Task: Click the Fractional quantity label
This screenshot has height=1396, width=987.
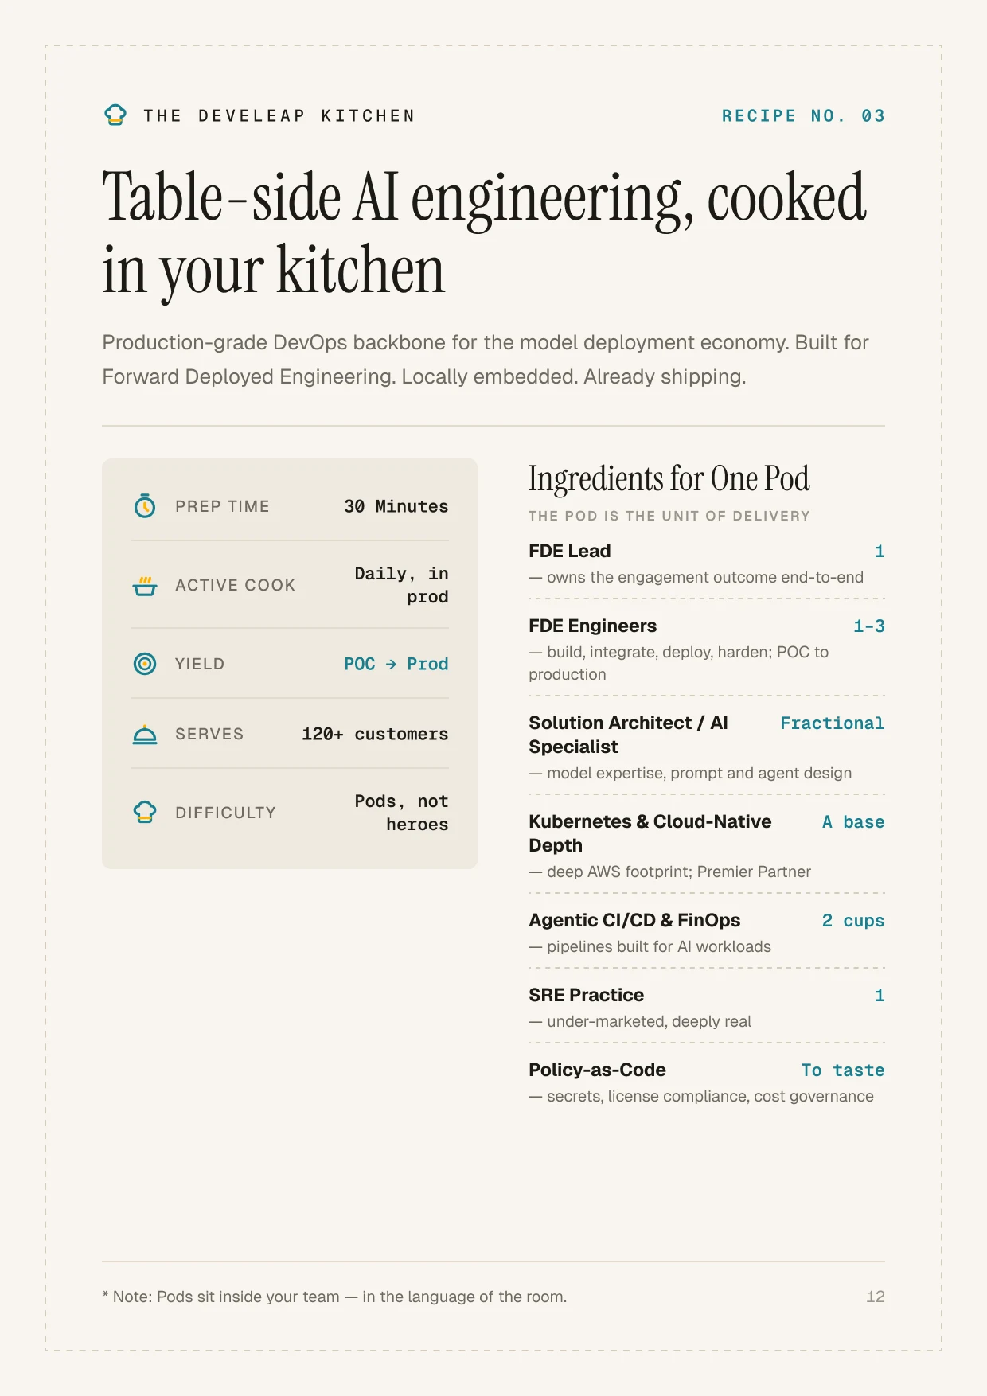Action: pyautogui.click(x=832, y=723)
